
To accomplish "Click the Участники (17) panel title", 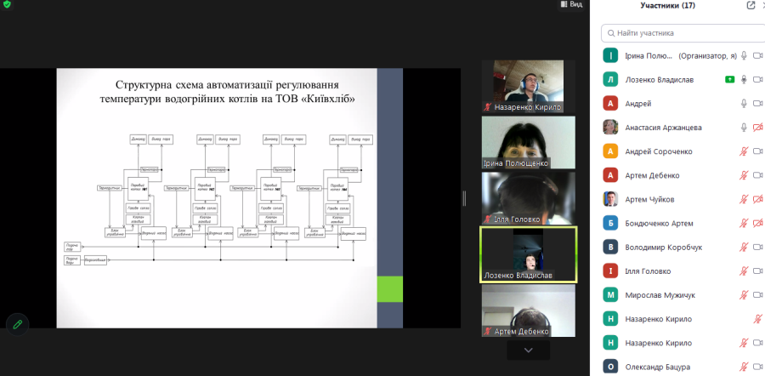I will click(x=668, y=6).
